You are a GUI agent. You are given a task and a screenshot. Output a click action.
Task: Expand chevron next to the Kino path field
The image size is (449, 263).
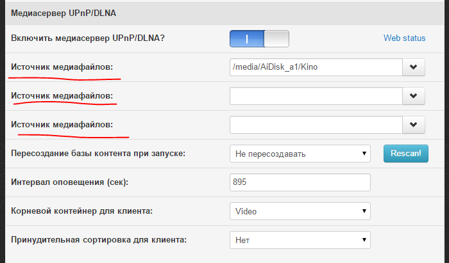point(414,67)
